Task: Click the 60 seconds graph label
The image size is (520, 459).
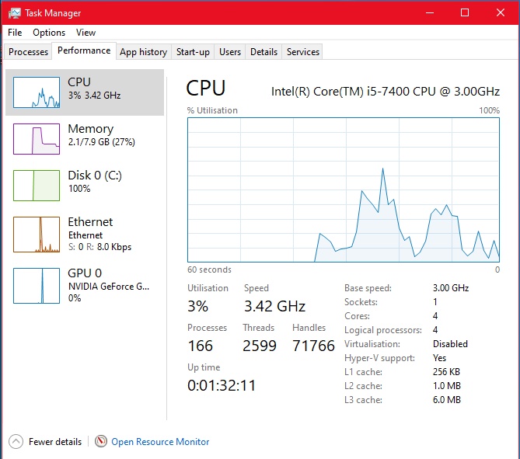Action: click(209, 269)
